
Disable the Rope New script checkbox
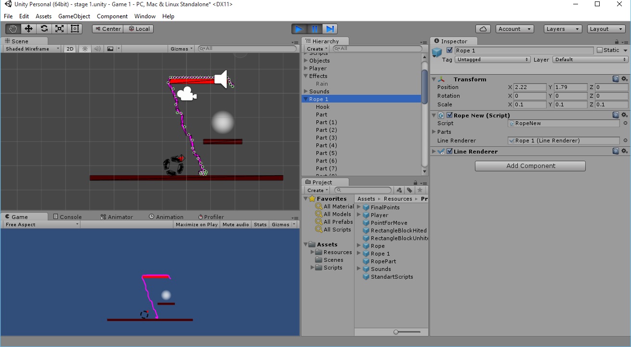point(450,115)
